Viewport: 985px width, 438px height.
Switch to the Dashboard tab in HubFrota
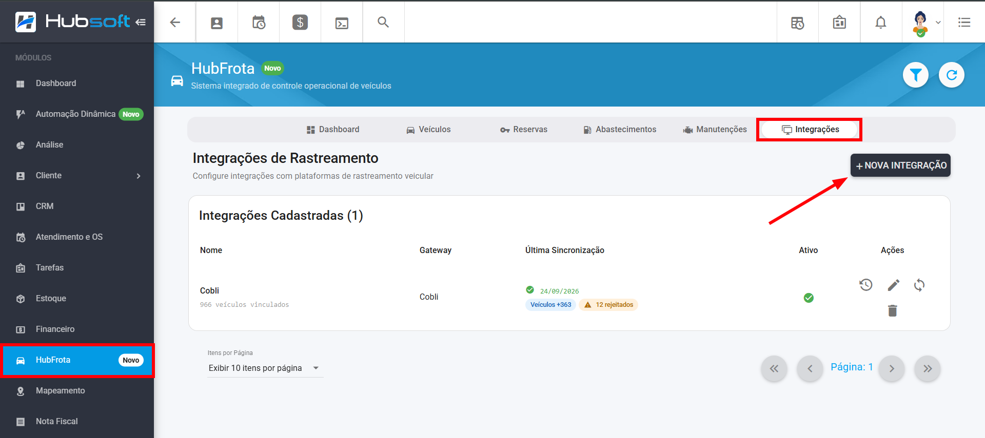tap(333, 130)
